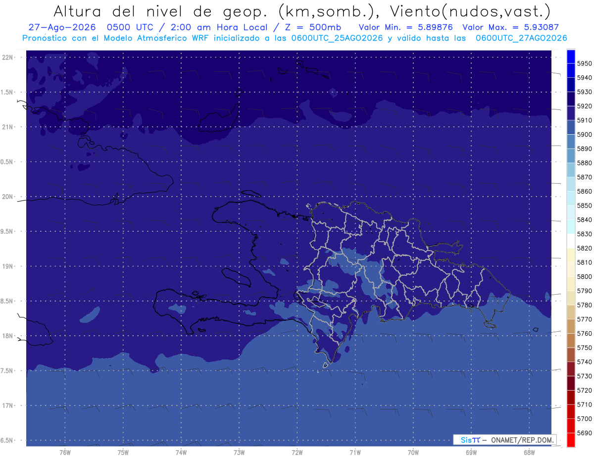The image size is (594, 459).
Task: Click the '22N' latitude label
Action: [x=8, y=57]
